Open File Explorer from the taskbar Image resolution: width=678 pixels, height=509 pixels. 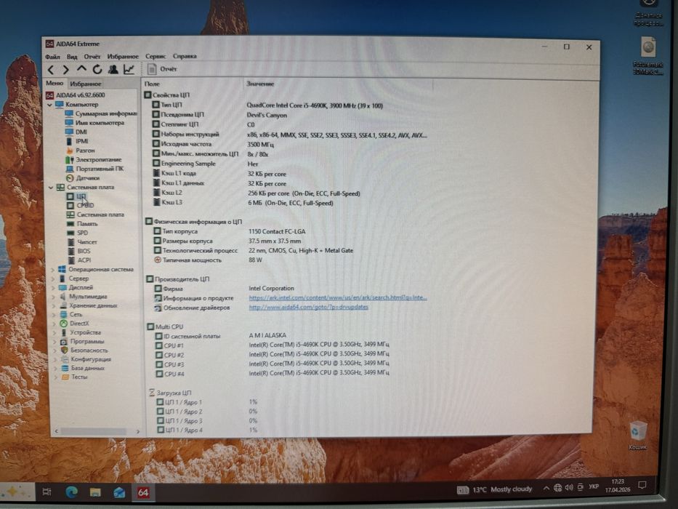(x=95, y=492)
